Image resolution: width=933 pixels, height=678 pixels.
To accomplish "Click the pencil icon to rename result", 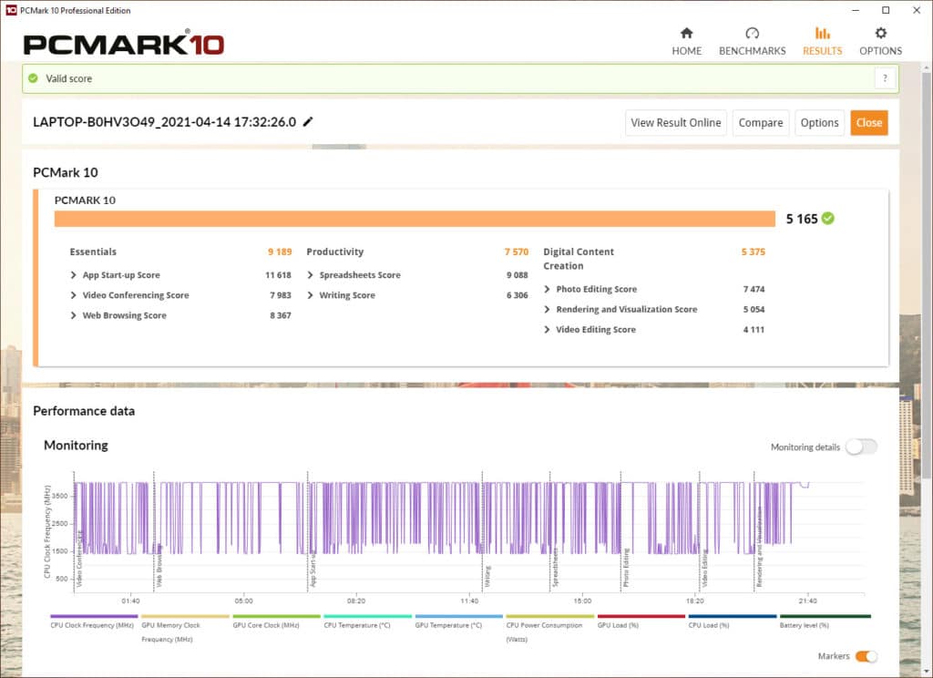I will [308, 122].
